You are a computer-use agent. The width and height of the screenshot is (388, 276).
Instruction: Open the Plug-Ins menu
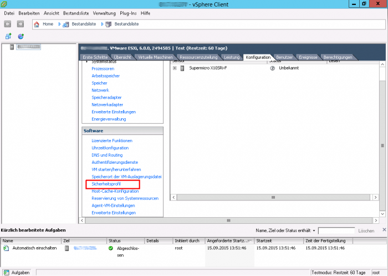tap(128, 13)
